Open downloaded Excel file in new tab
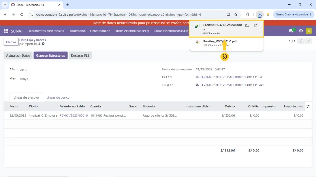The width and height of the screenshot is (316, 177). tap(256, 26)
